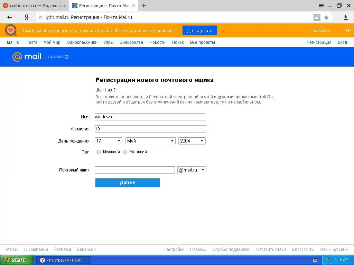Screen dimensions: 354x265
Task: Open a new tab with plus icon
Action: tap(144, 6)
